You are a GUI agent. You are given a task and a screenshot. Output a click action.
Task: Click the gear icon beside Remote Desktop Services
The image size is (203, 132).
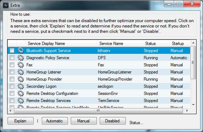click(x=21, y=101)
